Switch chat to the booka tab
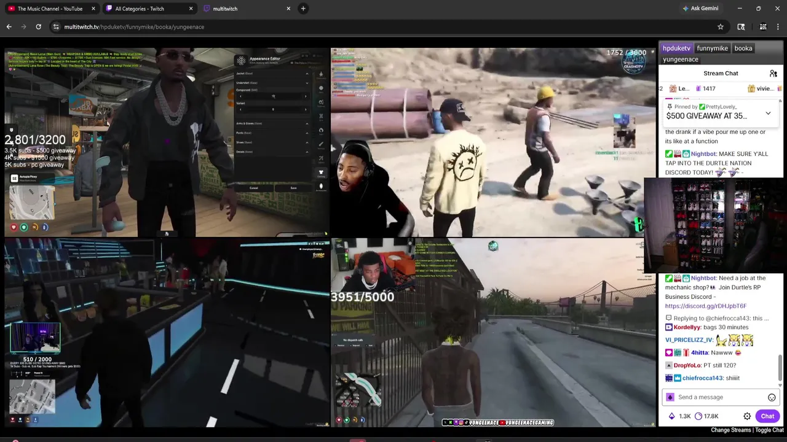Image resolution: width=787 pixels, height=442 pixels. click(x=743, y=48)
